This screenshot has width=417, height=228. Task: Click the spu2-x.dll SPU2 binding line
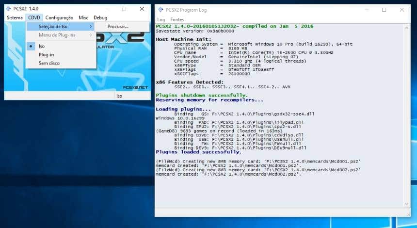click(238, 127)
